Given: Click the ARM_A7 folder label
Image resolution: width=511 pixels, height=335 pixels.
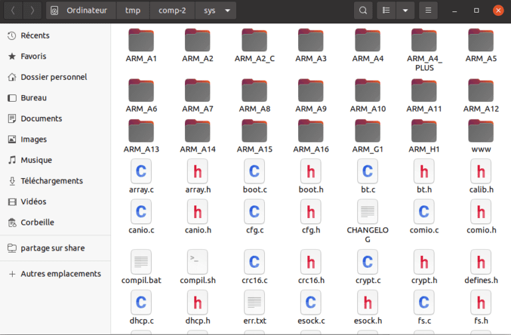Looking at the screenshot, I should [198, 109].
